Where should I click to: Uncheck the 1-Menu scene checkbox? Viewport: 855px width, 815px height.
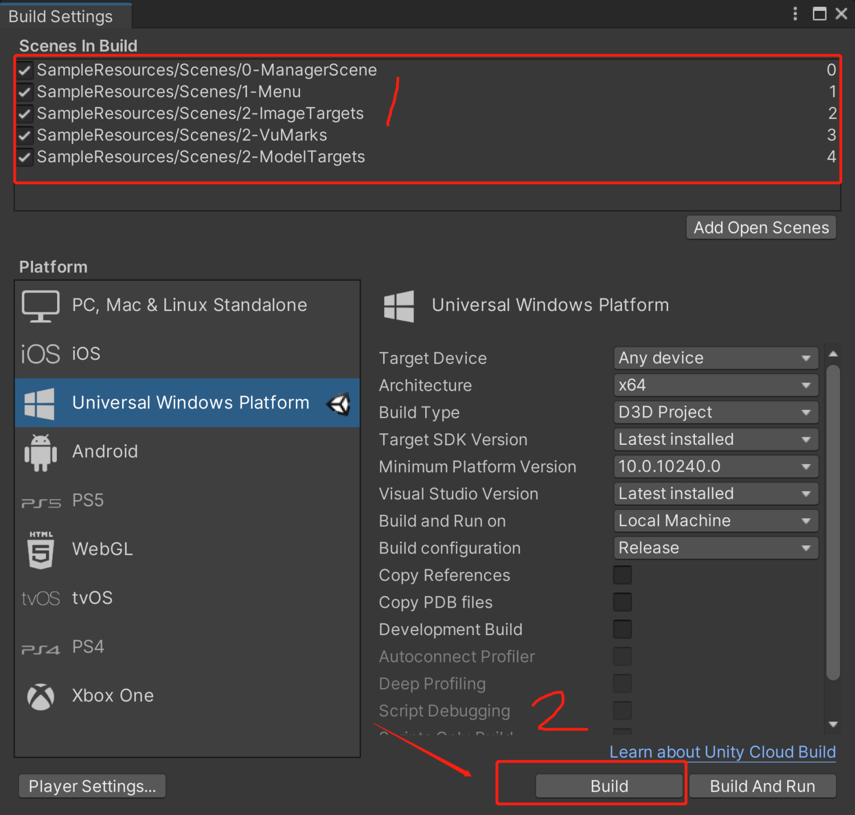[x=25, y=92]
